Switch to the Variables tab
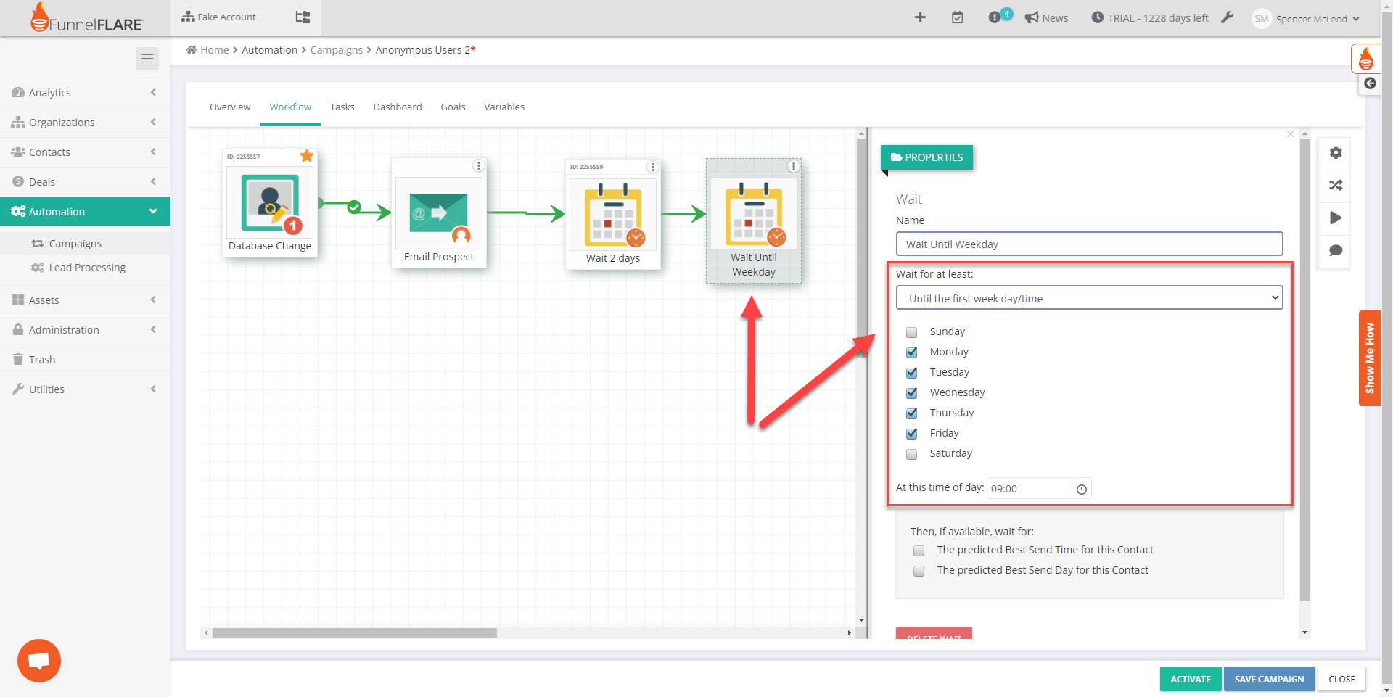Viewport: 1393px width, 697px height. [504, 107]
